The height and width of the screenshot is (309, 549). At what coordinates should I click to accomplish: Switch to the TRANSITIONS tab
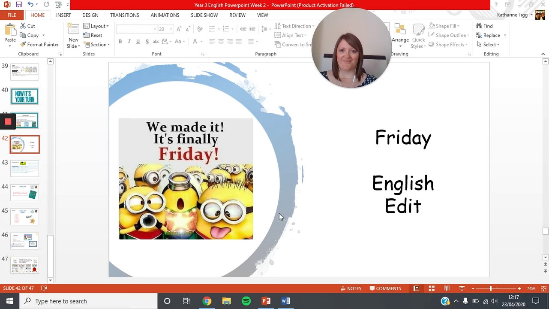(125, 15)
